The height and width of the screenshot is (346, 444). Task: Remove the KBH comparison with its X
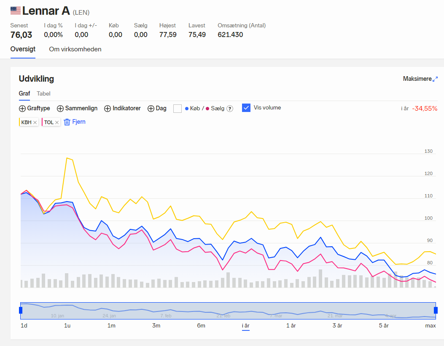[35, 122]
